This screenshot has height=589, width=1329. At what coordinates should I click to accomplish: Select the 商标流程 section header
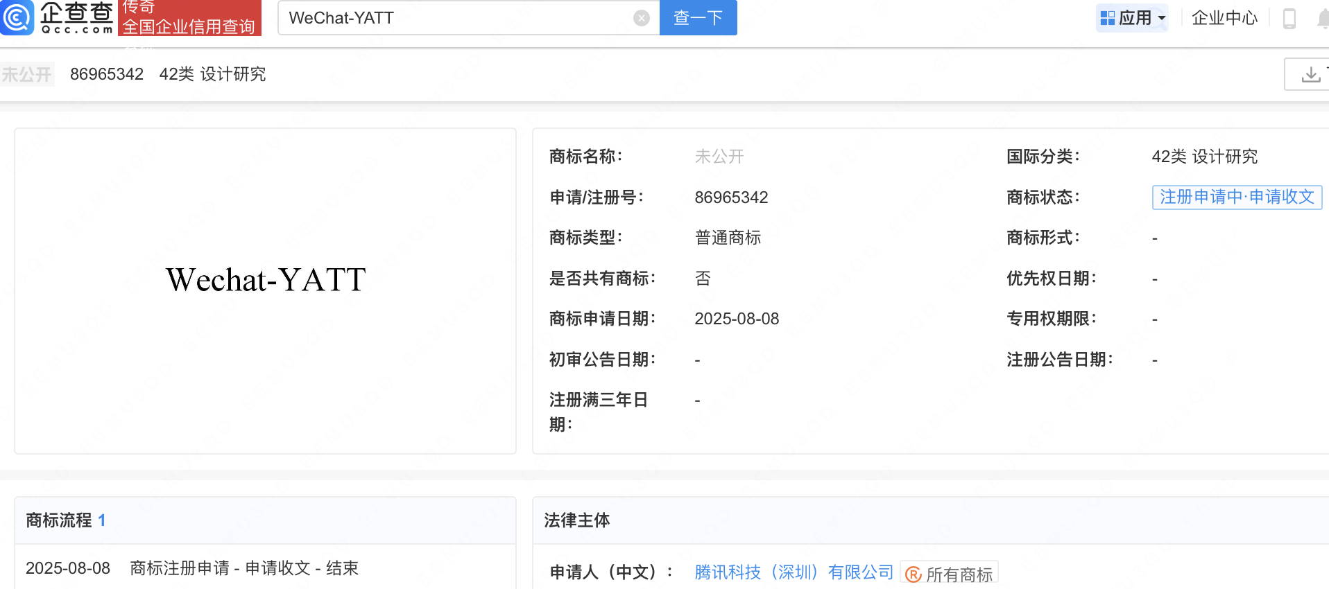[x=59, y=520]
